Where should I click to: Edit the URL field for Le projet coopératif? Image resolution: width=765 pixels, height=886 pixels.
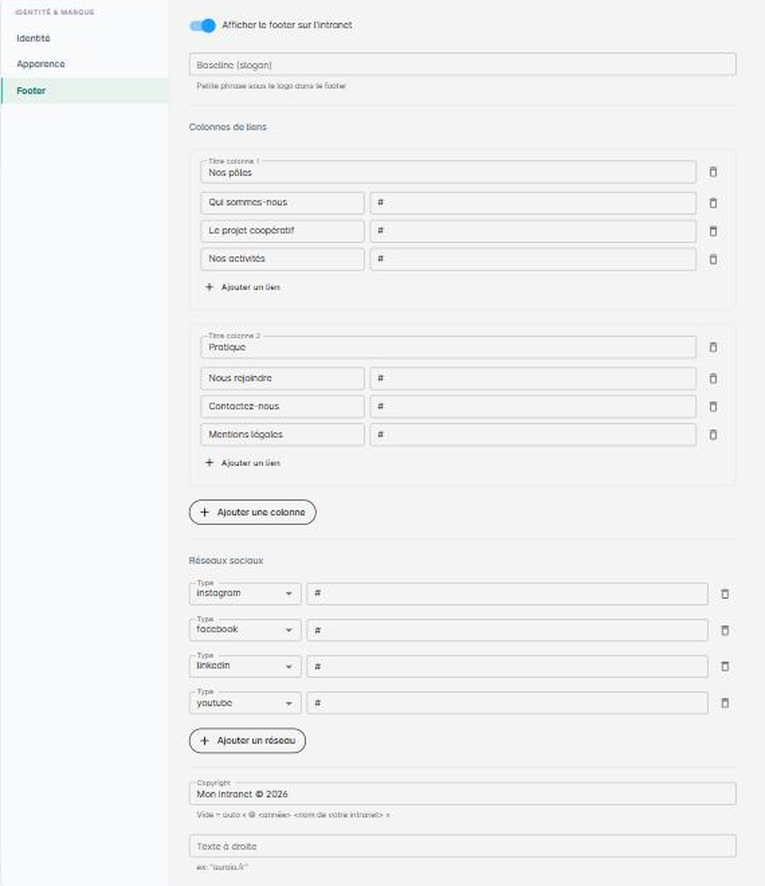[533, 231]
